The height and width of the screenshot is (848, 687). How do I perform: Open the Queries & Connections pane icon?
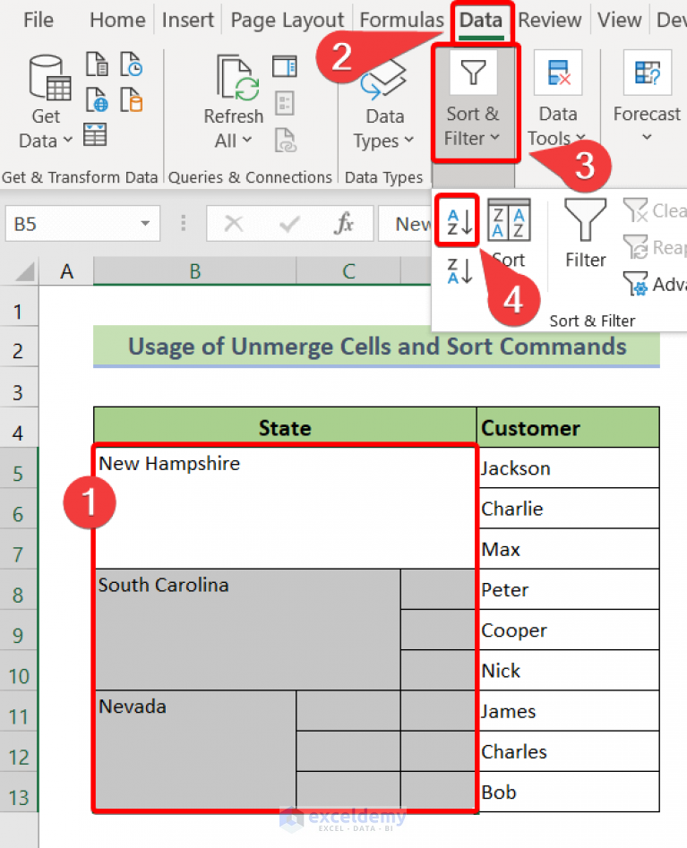(285, 66)
